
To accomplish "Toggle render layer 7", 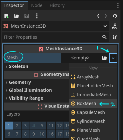I will pyautogui.click(x=17, y=134).
